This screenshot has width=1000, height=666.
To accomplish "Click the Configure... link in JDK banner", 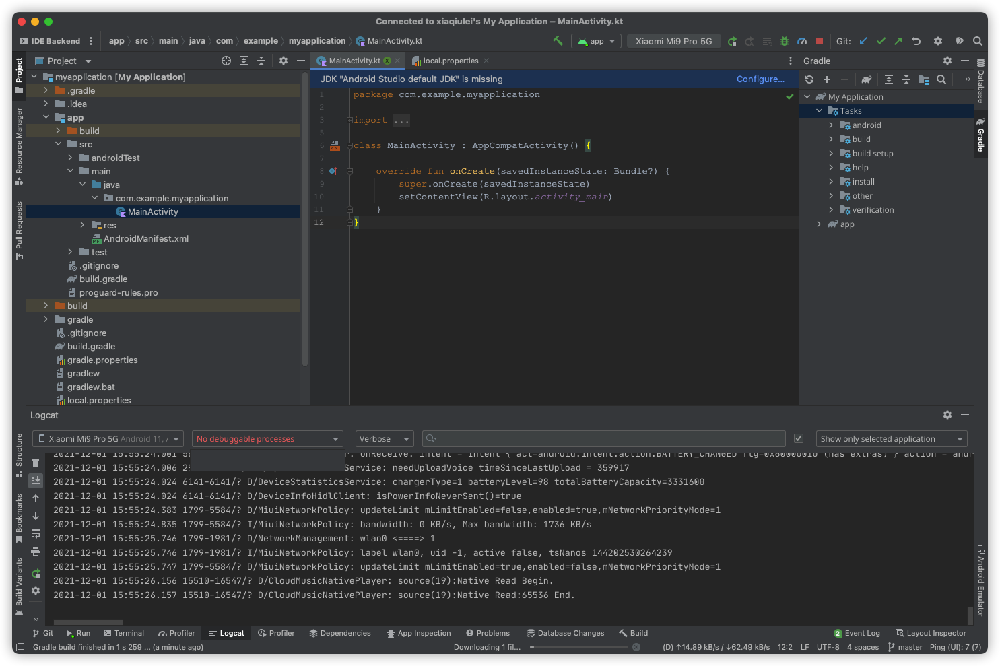I will pos(760,79).
